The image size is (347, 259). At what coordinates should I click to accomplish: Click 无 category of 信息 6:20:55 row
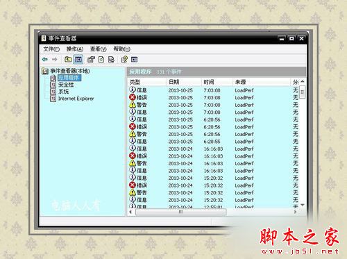[x=296, y=142]
